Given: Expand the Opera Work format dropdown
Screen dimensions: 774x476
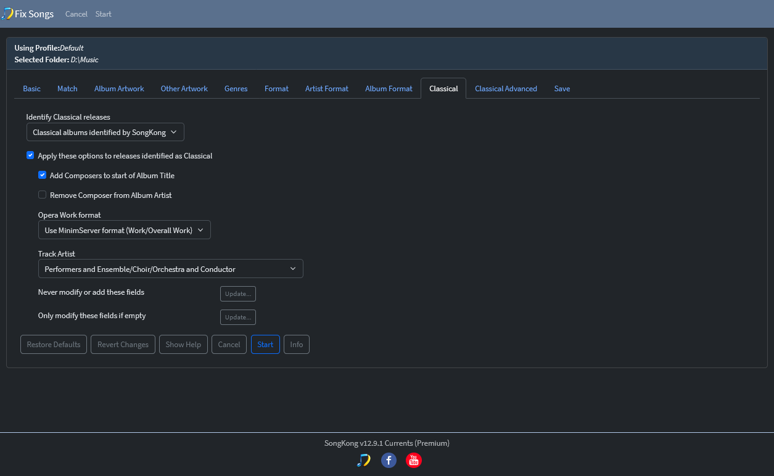Looking at the screenshot, I should pyautogui.click(x=125, y=230).
